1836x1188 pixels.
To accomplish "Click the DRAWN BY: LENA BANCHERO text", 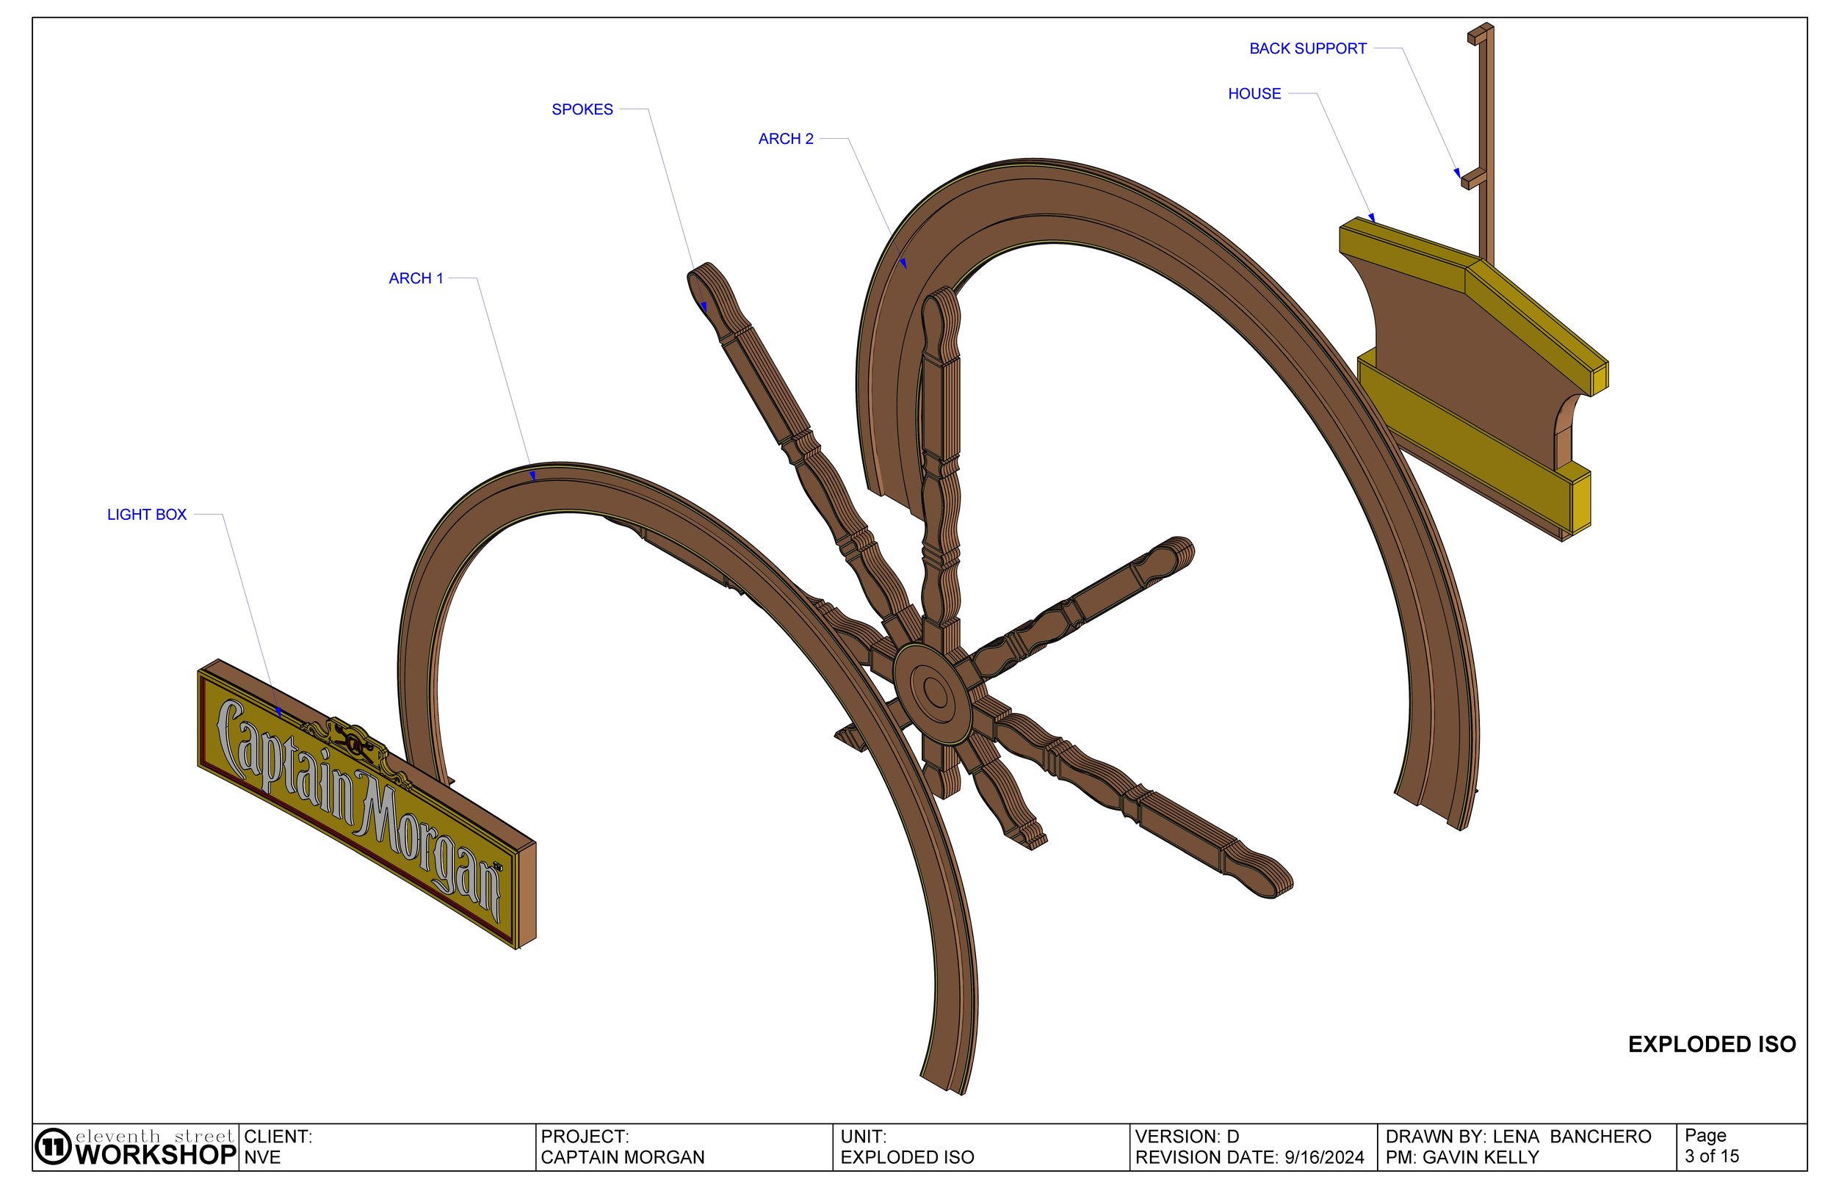I will [1517, 1137].
